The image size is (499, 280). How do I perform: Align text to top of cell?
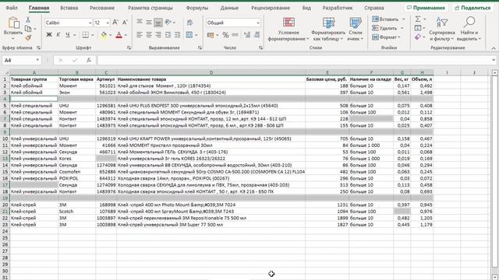click(x=140, y=22)
